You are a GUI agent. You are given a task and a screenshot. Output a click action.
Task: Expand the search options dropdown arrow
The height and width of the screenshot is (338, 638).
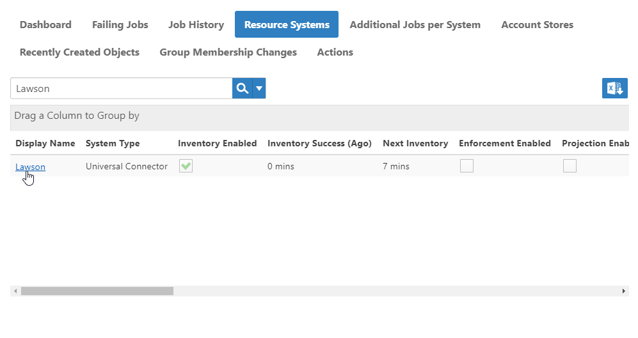pos(259,89)
